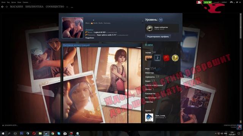
Task: Click the friends list avatar at bottom right
Action: click(239, 127)
